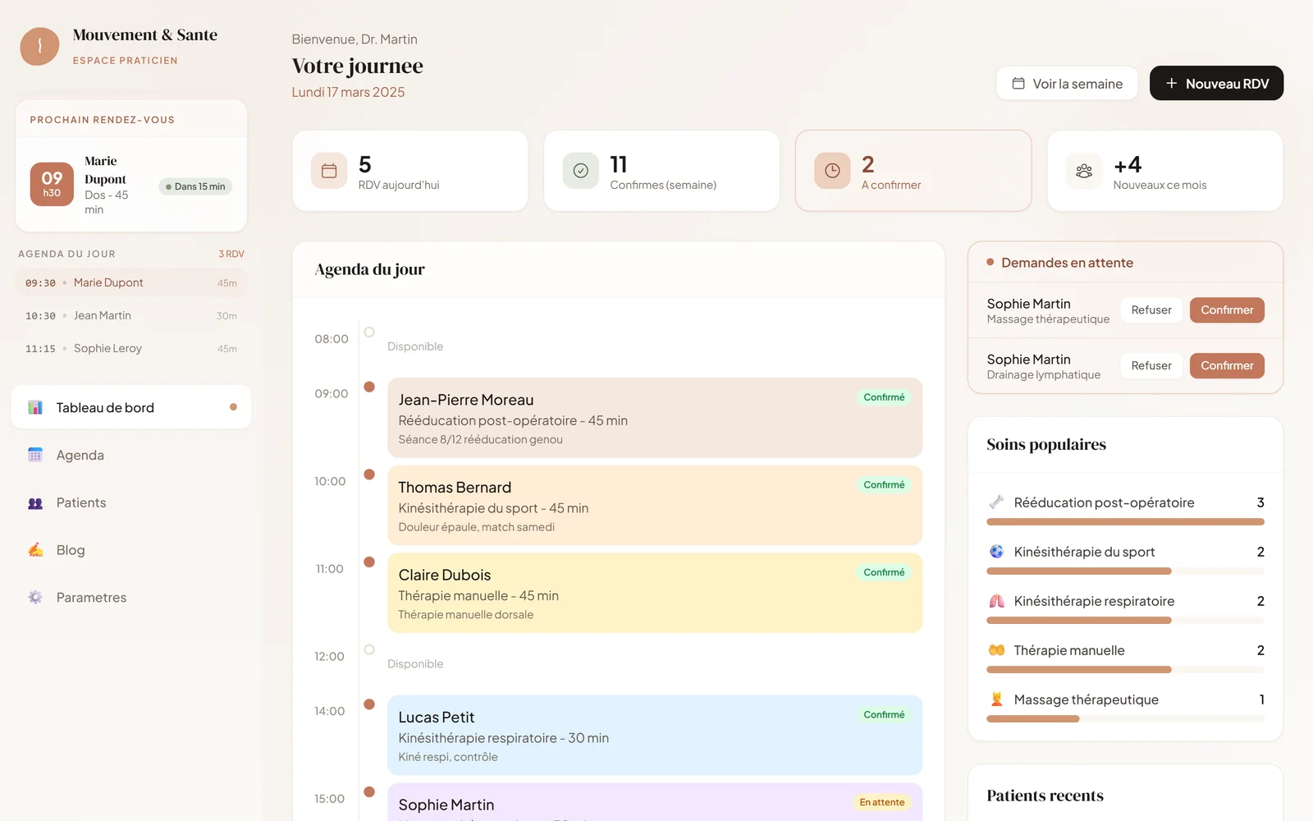Click the clock icon in A confirmer card
The width and height of the screenshot is (1313, 821).
832,171
